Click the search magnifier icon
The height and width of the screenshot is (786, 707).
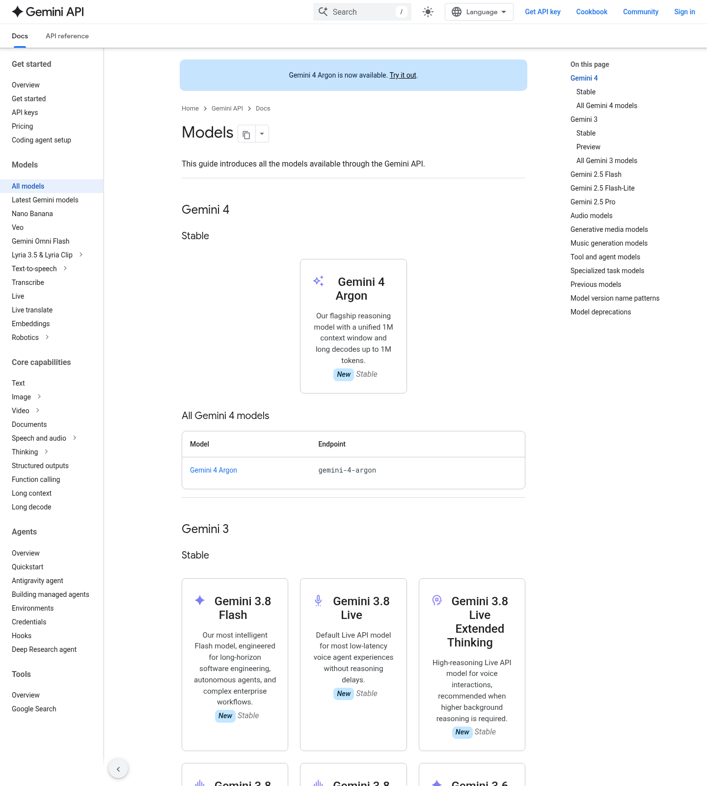tap(323, 12)
